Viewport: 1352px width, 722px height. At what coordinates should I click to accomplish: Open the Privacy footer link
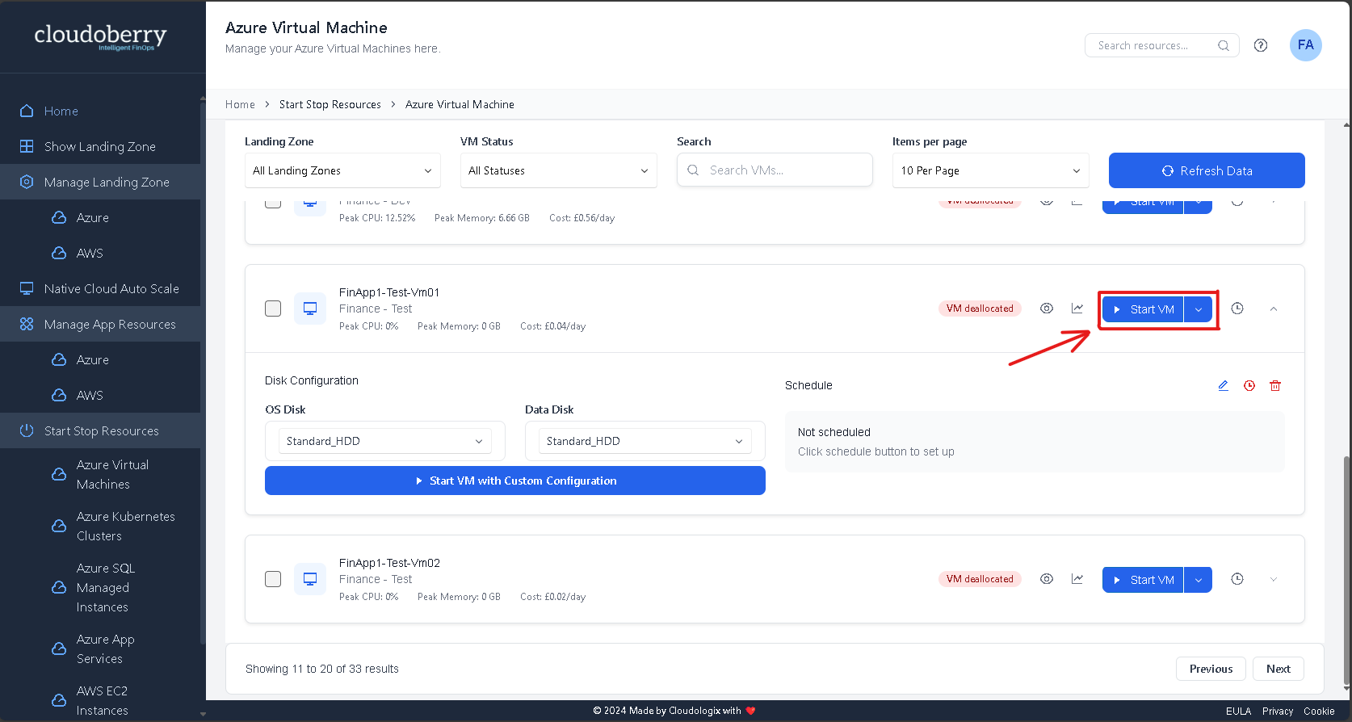[1278, 712]
